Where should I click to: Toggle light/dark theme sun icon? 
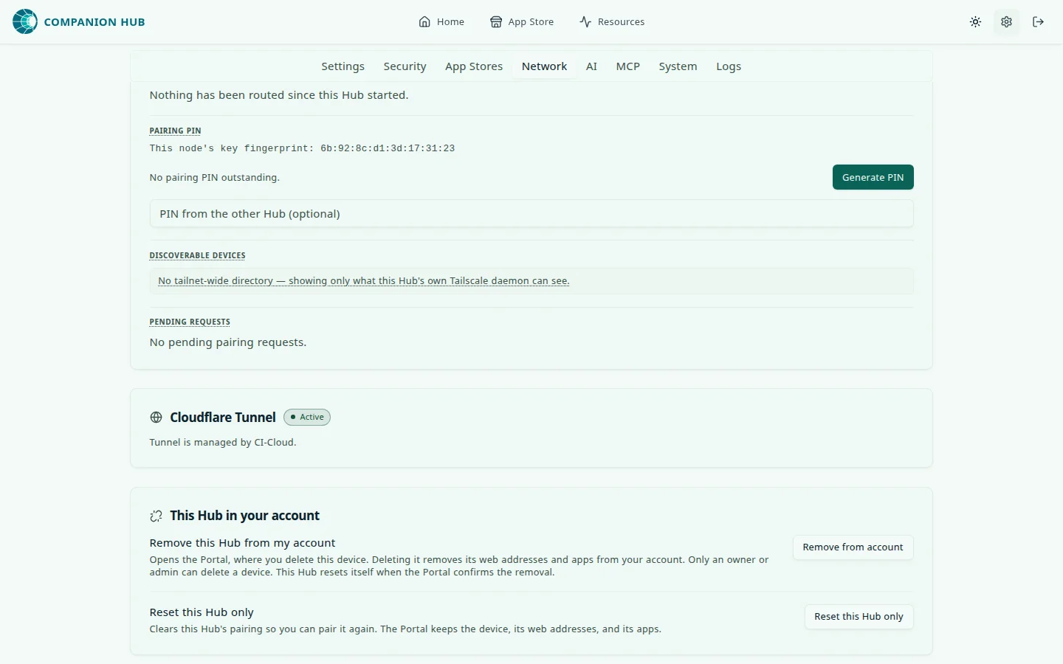[x=975, y=21]
